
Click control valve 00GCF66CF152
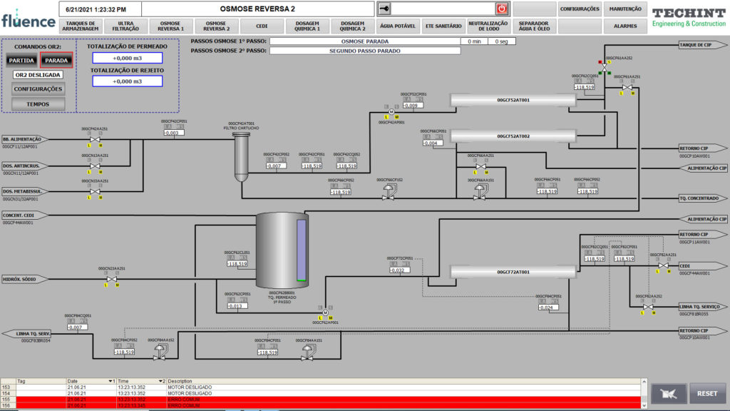pos(389,192)
